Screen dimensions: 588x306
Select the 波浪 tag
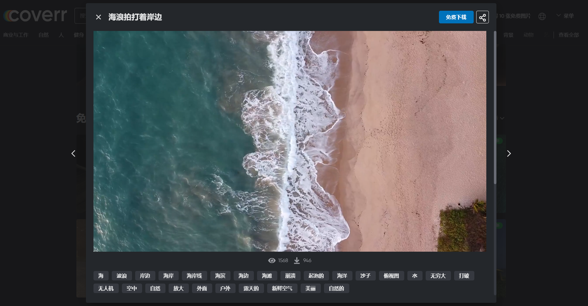coord(122,276)
